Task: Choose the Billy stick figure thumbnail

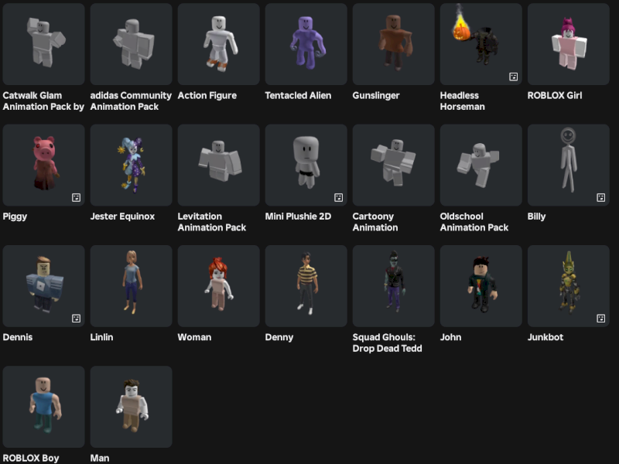Action: click(569, 165)
